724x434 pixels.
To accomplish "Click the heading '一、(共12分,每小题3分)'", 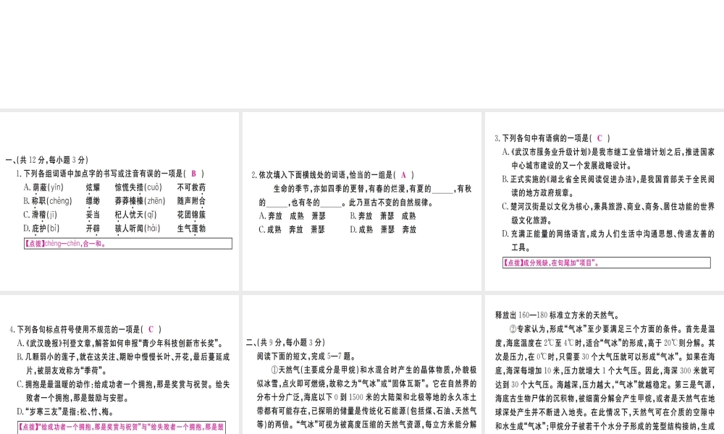I will pyautogui.click(x=46, y=160).
